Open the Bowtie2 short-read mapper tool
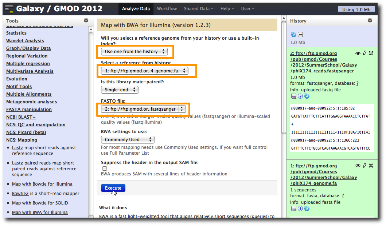 pyautogui.click(x=20, y=194)
